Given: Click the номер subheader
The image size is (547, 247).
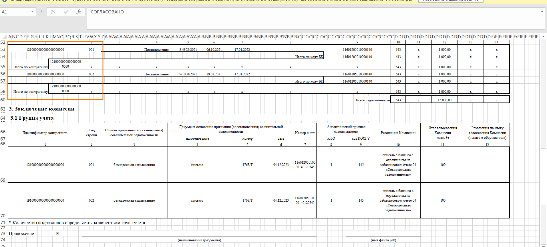Looking at the screenshot, I should pos(248,138).
